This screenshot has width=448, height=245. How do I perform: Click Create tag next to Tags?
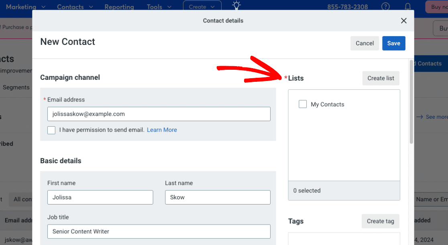click(380, 221)
